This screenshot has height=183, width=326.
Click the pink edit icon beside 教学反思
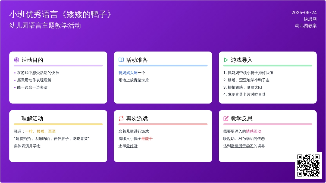[x=226, y=118]
